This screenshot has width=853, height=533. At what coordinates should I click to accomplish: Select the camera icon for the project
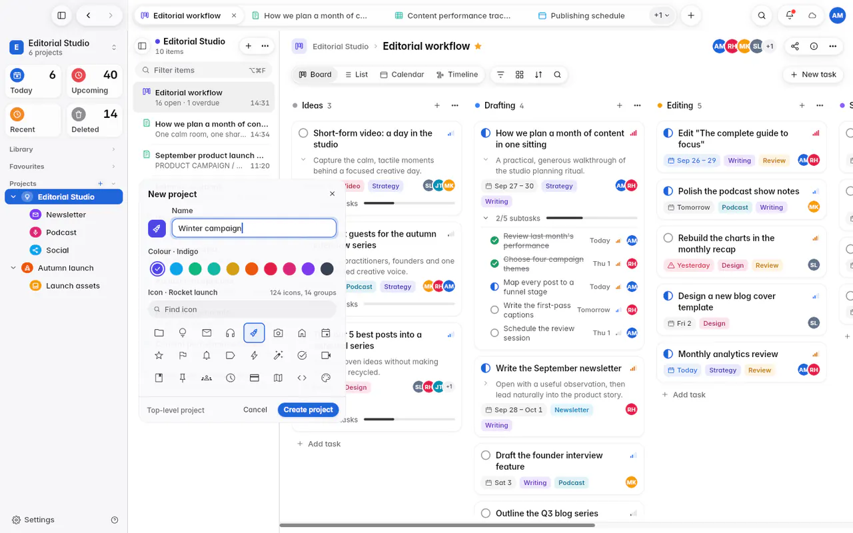278,332
